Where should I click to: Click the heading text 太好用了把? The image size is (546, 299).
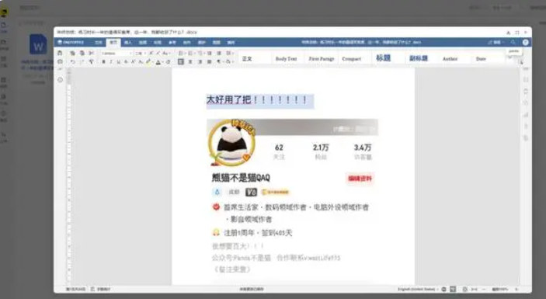pos(228,100)
